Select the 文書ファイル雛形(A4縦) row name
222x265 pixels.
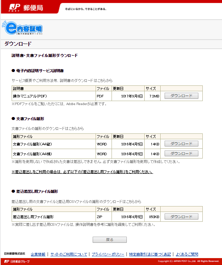pos(33,144)
